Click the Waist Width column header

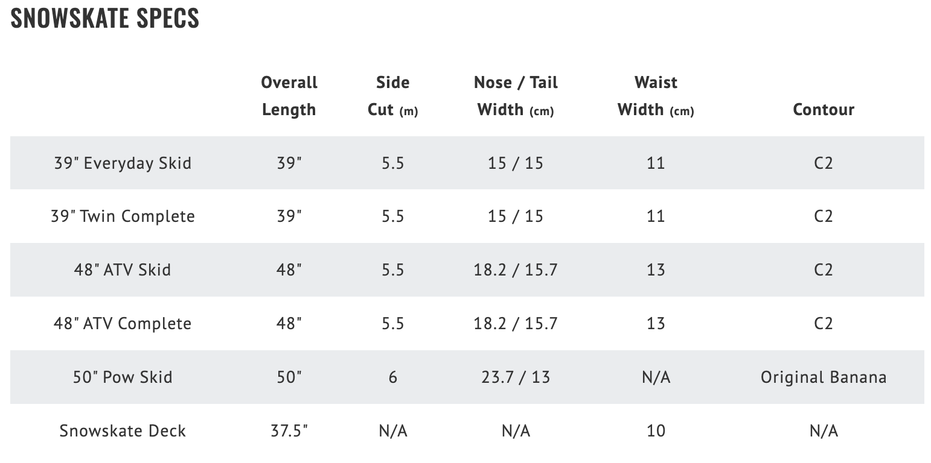[x=656, y=96]
